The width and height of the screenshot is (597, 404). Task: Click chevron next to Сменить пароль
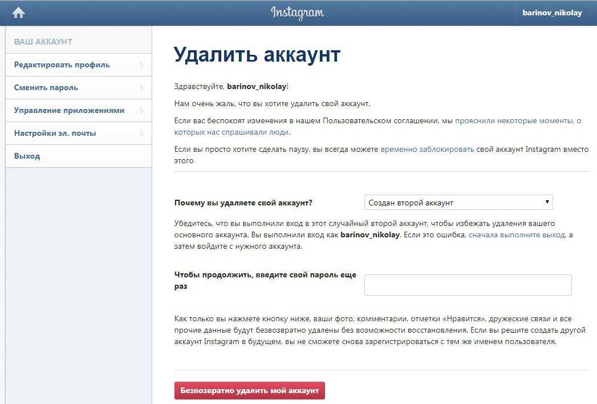(141, 88)
